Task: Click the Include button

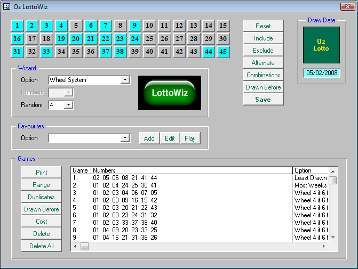Action: (263, 38)
